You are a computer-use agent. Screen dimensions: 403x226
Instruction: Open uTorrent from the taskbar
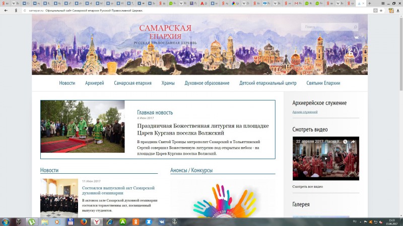click(31, 222)
